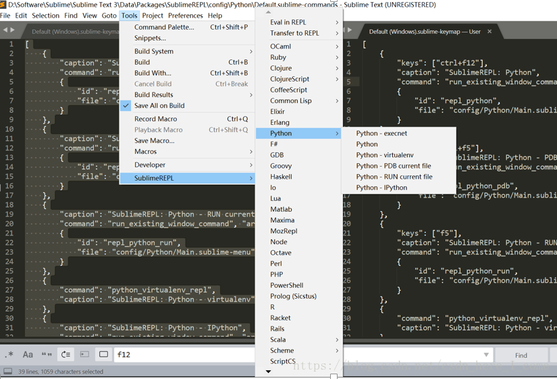Click left pane tab scroll back arrow
This screenshot has height=379, width=557.
(5, 30)
